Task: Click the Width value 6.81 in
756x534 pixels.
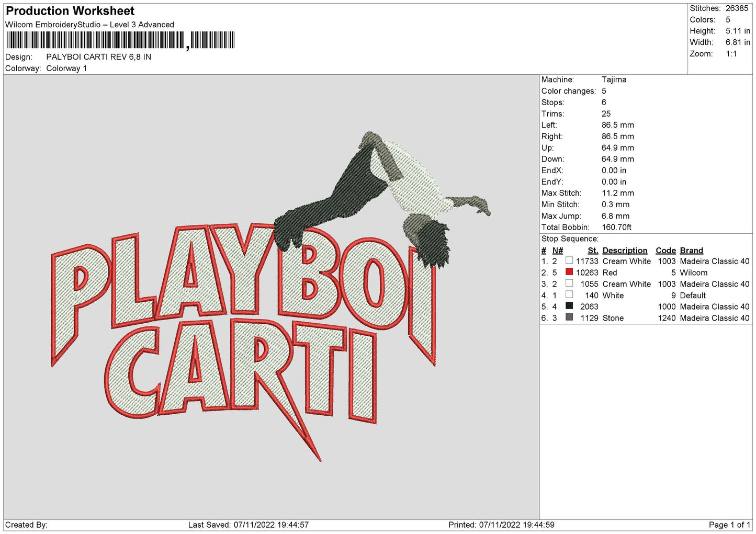Action: [738, 42]
